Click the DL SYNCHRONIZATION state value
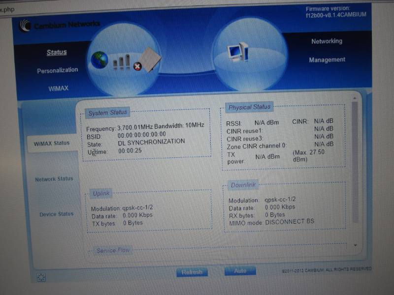Screen dimensions: 394x295 (x=152, y=142)
